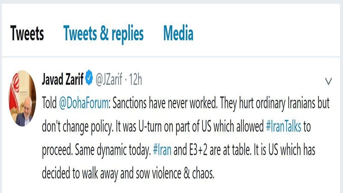Screen dimensions: 343x193
Task: Open the tweet options chevron
Action: point(329,81)
